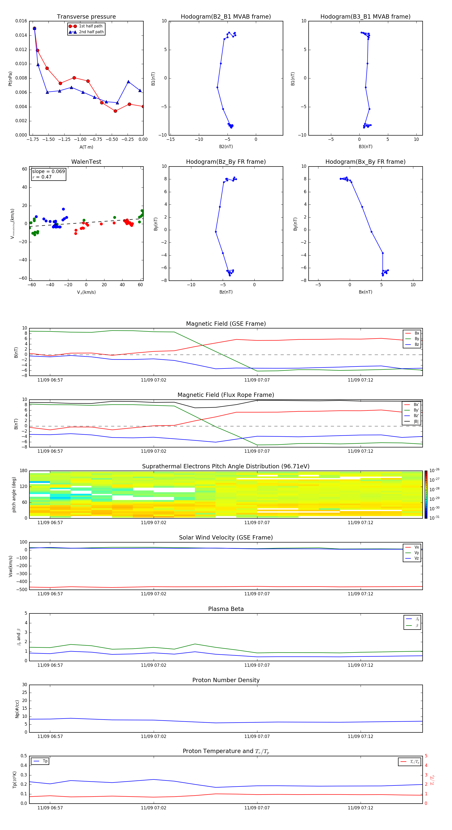Click '11/09 07:02' tick under pitch angle plot

[x=154, y=523]
